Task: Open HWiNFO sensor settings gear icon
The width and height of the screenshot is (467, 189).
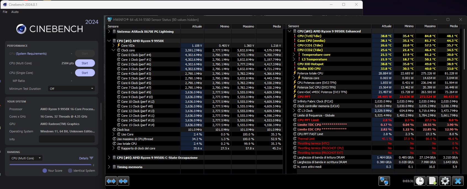Action: 445,181
